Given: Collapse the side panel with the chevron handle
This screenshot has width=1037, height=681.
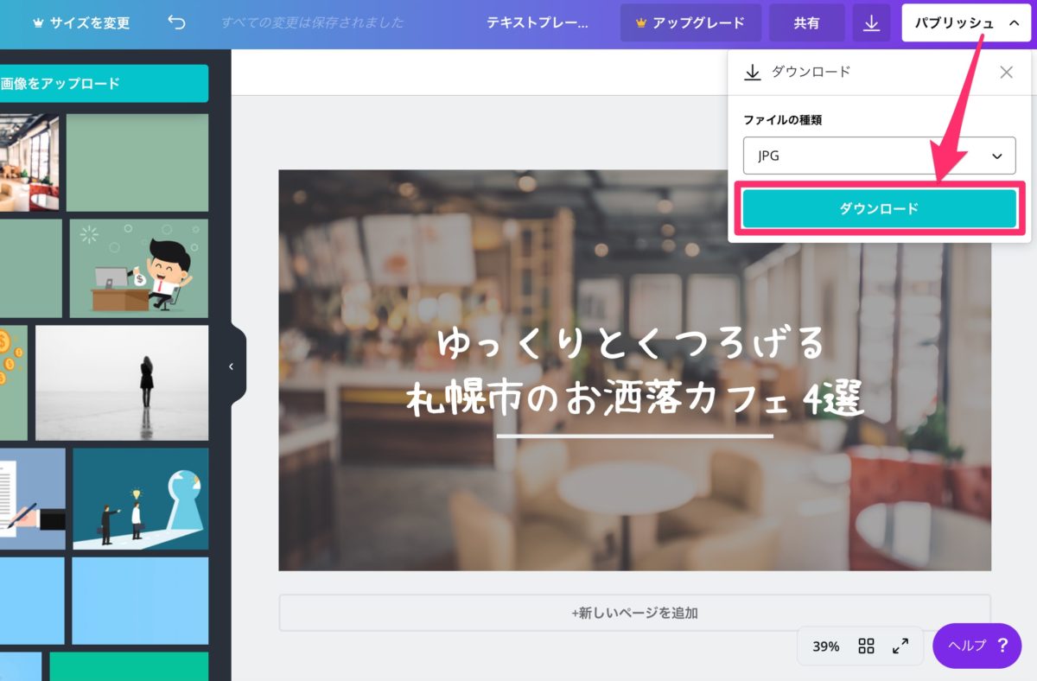Looking at the screenshot, I should point(231,366).
